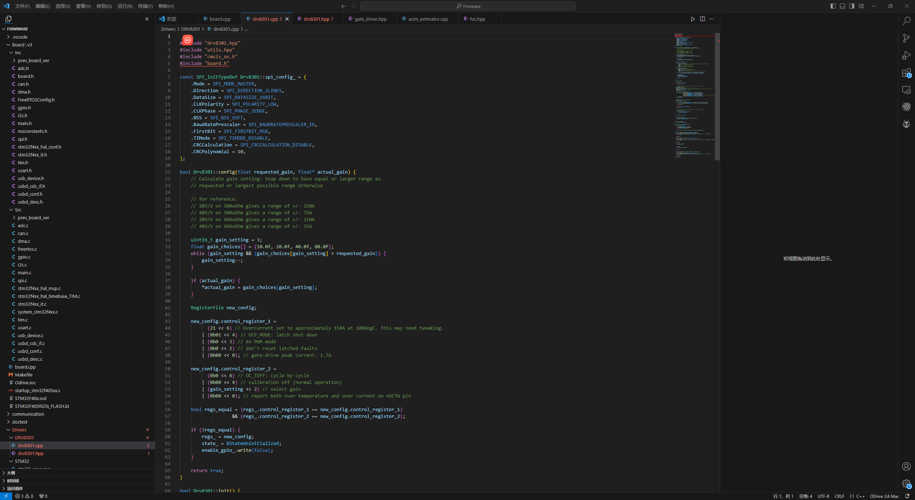Open Remote Explorer view
This screenshot has width=915, height=500.
tap(906, 90)
